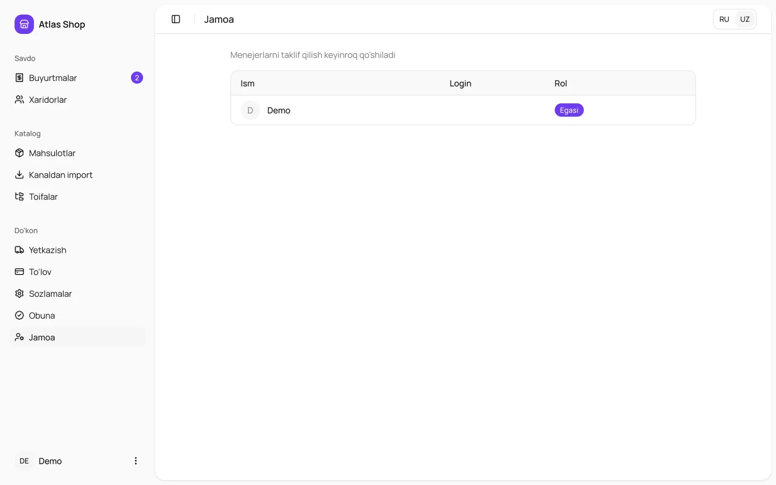Image resolution: width=776 pixels, height=485 pixels.
Task: Click the Toifalar tree icon
Action: [19, 196]
